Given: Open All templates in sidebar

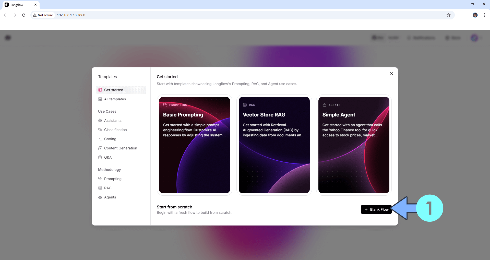Looking at the screenshot, I should [x=121, y=99].
